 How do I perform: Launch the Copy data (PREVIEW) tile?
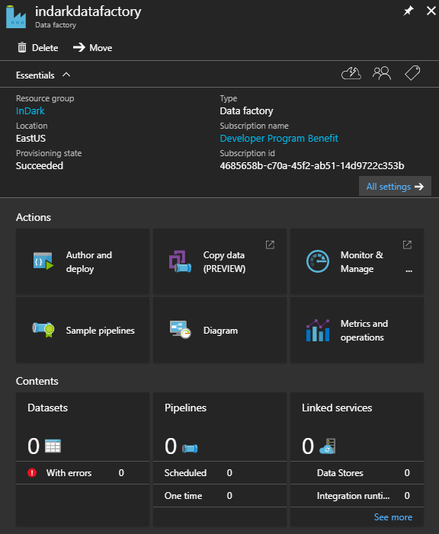click(219, 261)
